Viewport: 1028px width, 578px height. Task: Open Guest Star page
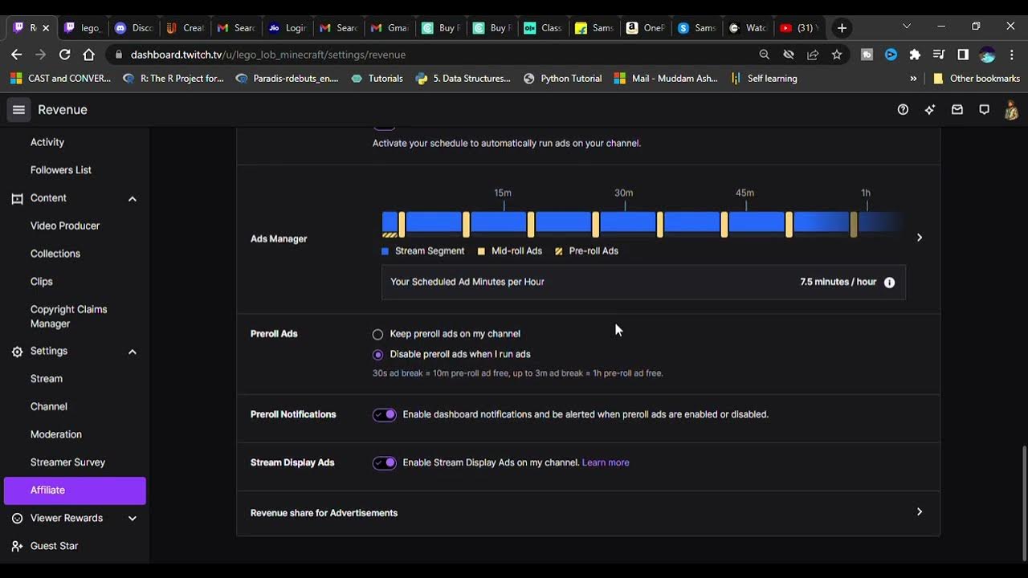pyautogui.click(x=54, y=546)
